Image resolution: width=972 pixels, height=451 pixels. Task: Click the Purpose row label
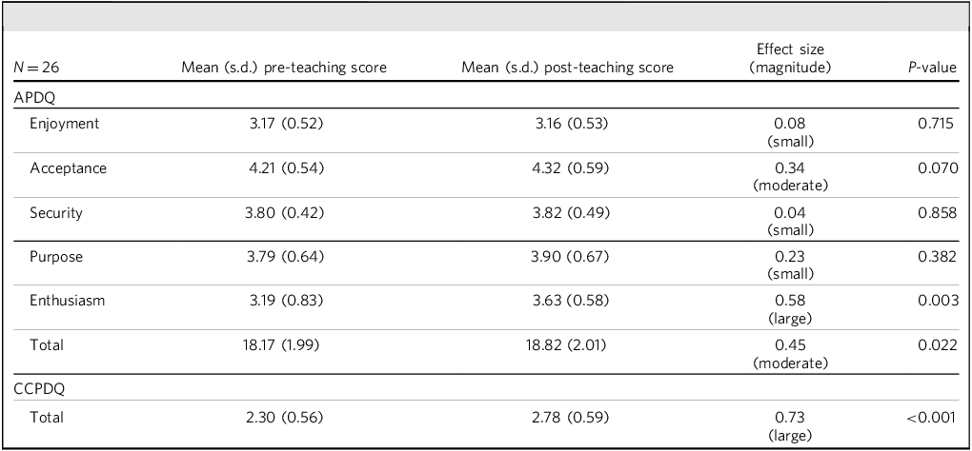tap(56, 257)
